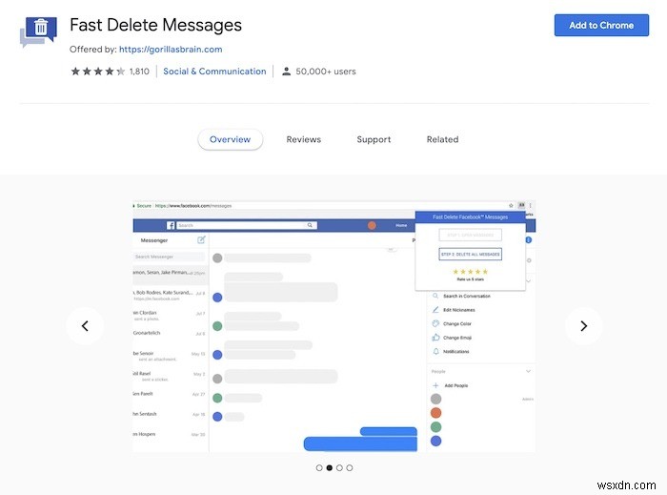Click the Add People plus icon
667x495 pixels.
(x=435, y=385)
